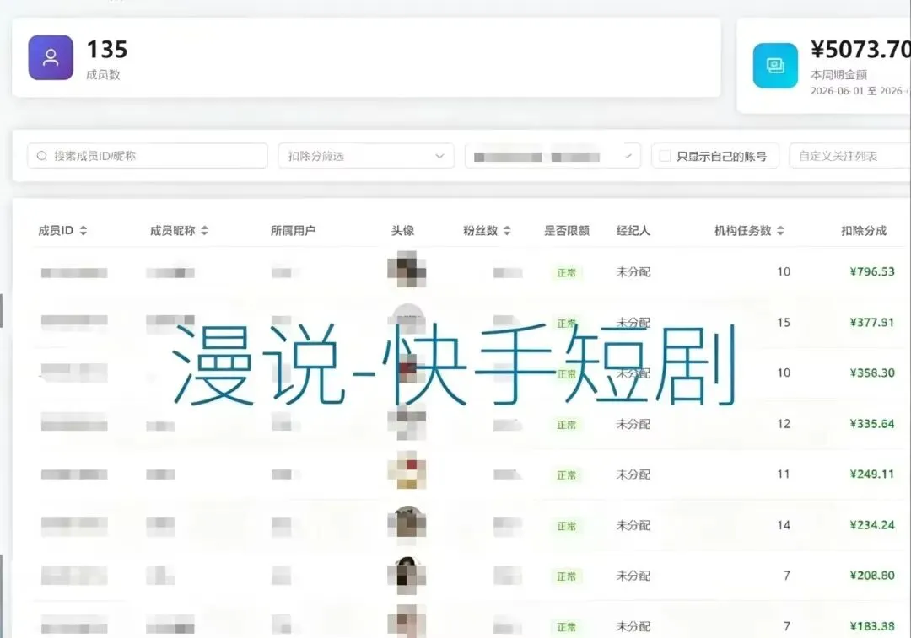Enable 只显示自己的账号 checkbox
The image size is (911, 638).
[666, 156]
